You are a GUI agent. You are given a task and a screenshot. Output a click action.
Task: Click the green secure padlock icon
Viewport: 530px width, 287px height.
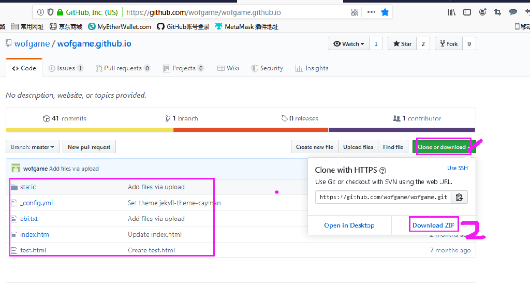click(60, 12)
